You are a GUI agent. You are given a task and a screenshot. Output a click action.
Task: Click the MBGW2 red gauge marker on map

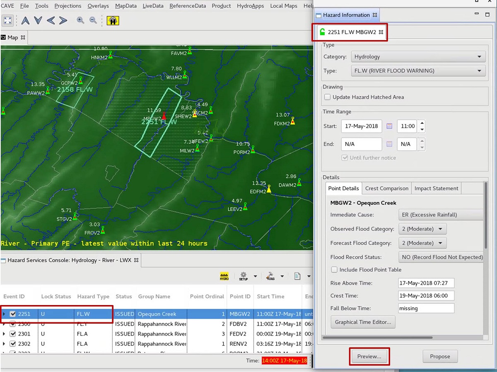(x=164, y=116)
